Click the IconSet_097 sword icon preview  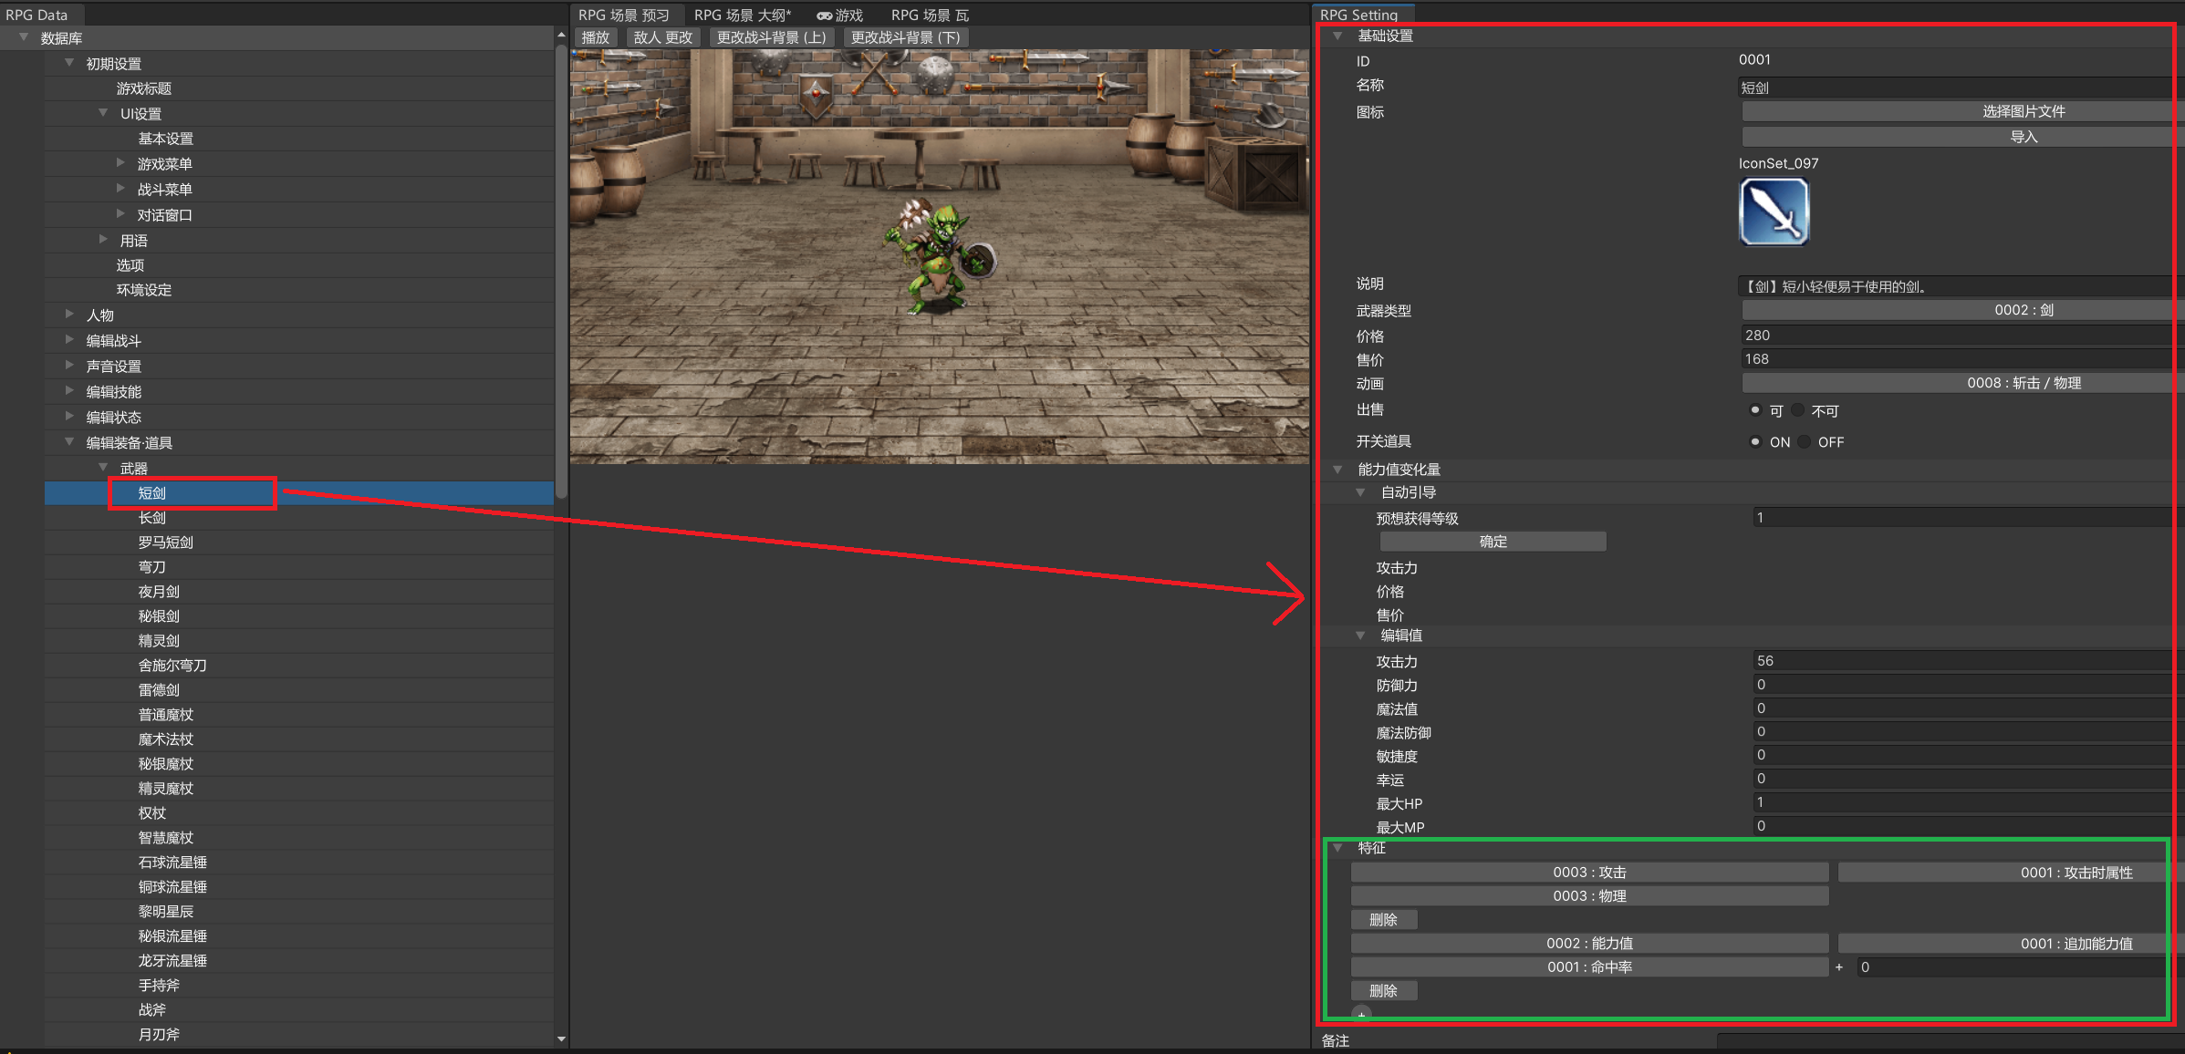tap(1774, 212)
